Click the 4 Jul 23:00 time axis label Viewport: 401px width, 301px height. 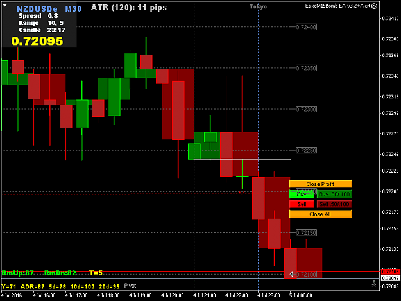pyautogui.click(x=269, y=295)
